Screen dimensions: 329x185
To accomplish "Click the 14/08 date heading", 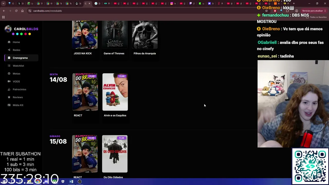I will [x=58, y=80].
